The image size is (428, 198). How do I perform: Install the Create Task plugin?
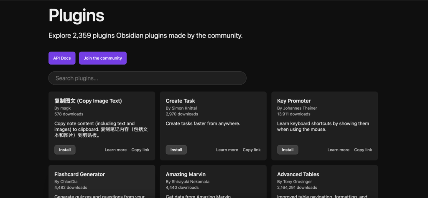pyautogui.click(x=176, y=150)
